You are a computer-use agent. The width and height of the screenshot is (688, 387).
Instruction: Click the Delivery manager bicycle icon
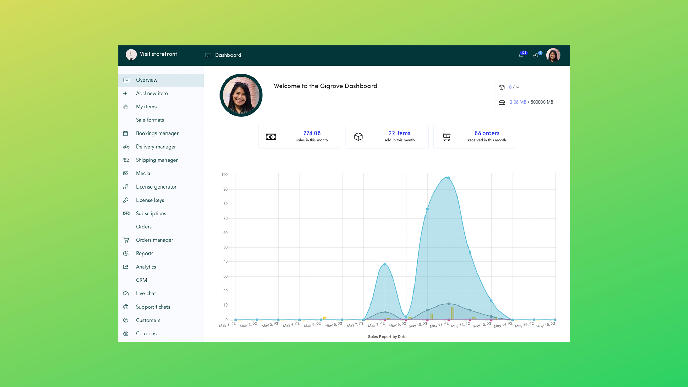click(126, 147)
